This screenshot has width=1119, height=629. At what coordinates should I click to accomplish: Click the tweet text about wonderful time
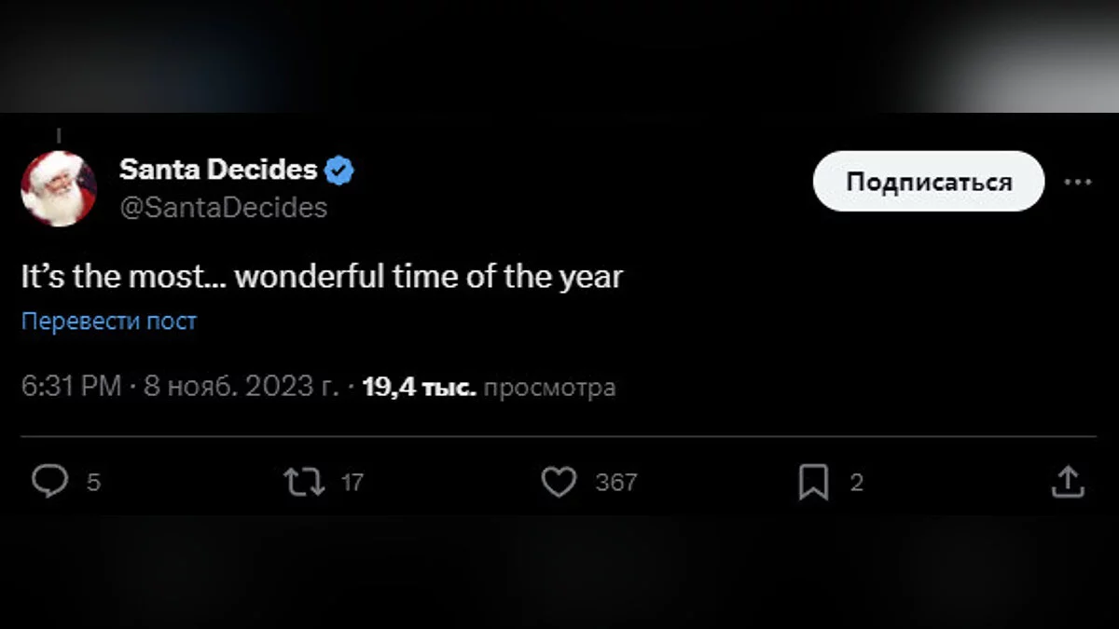(322, 277)
